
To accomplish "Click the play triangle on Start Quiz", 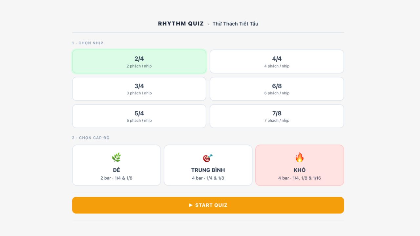I will click(x=191, y=205).
